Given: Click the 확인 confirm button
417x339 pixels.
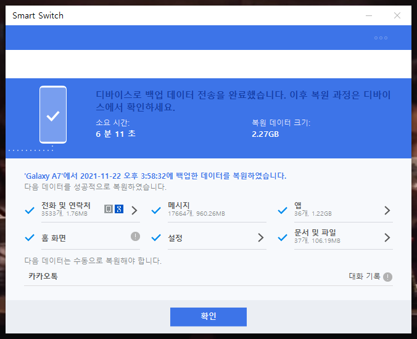Looking at the screenshot, I should click(x=208, y=317).
